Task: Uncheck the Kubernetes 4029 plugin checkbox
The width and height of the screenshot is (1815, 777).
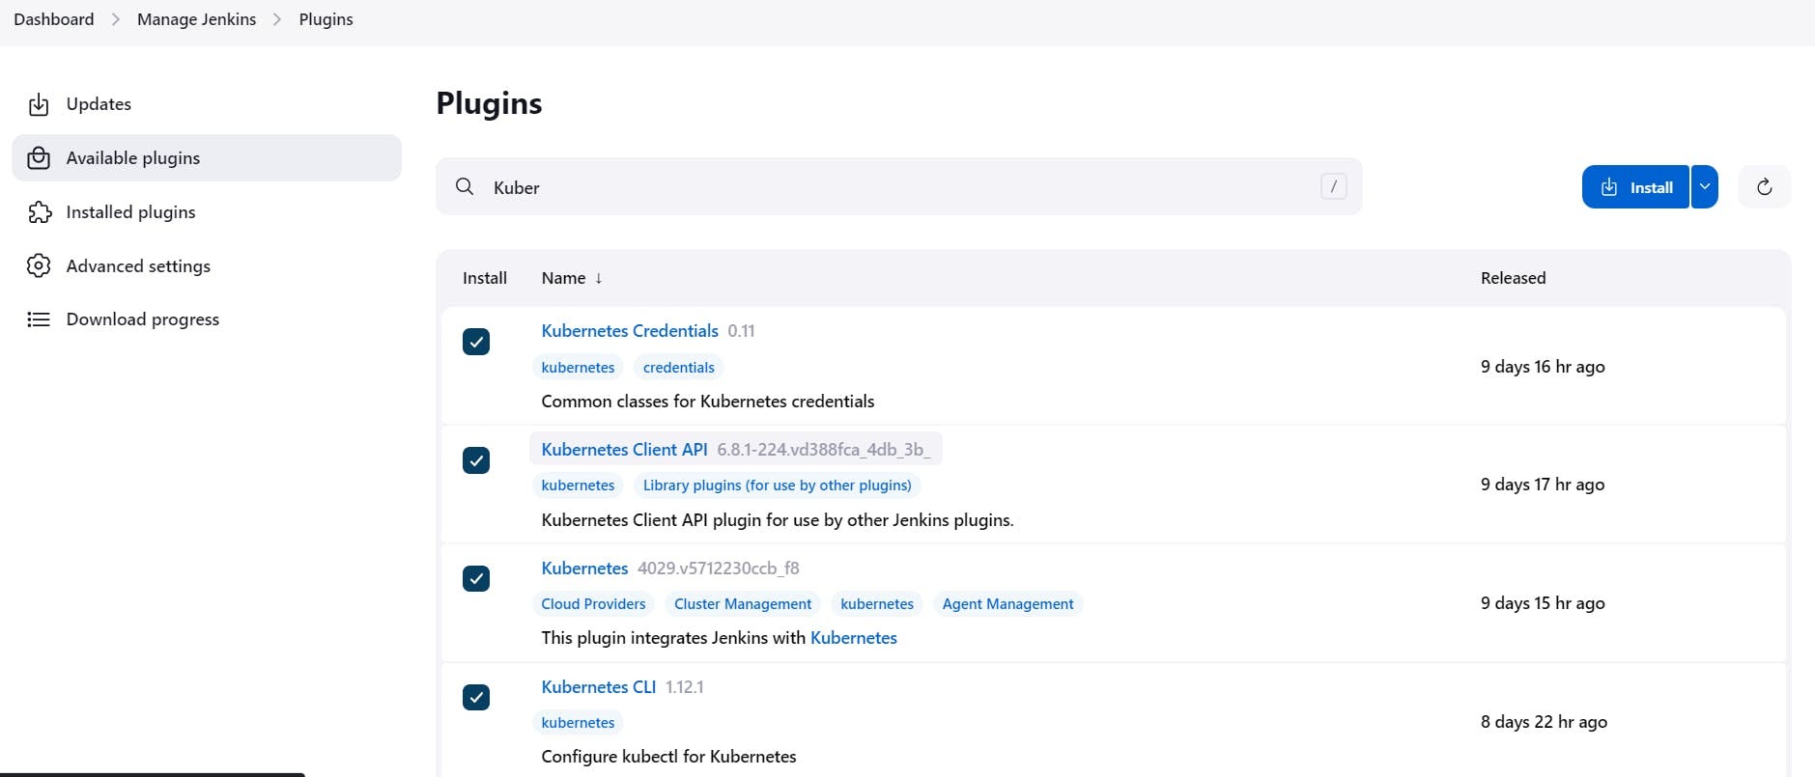Action: (x=476, y=578)
